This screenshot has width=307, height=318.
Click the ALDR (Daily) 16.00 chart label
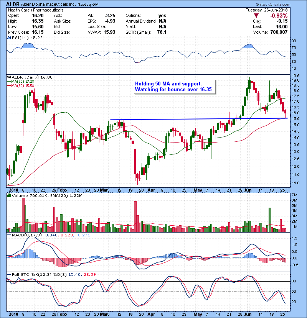[x=32, y=77]
